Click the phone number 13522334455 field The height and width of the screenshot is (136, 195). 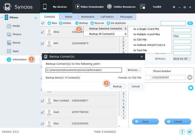pos(168,78)
